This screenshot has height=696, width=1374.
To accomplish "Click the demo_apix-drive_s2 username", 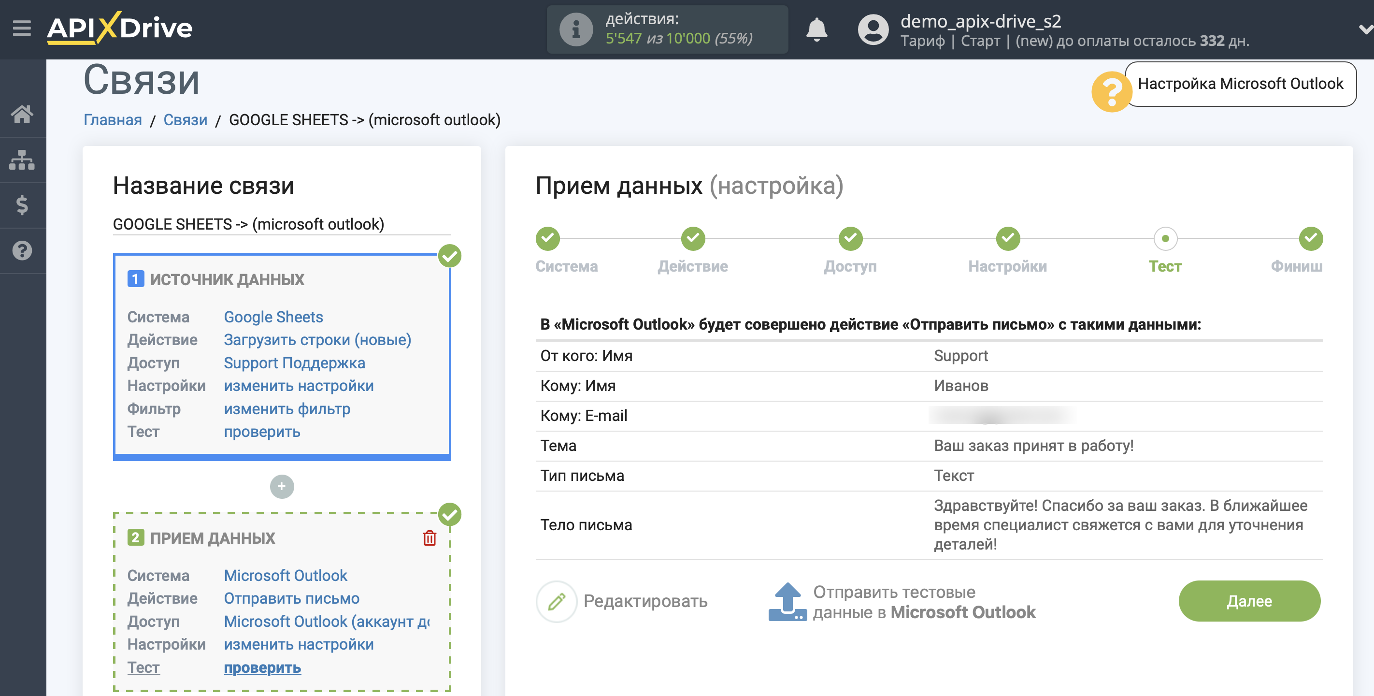I will pyautogui.click(x=980, y=21).
